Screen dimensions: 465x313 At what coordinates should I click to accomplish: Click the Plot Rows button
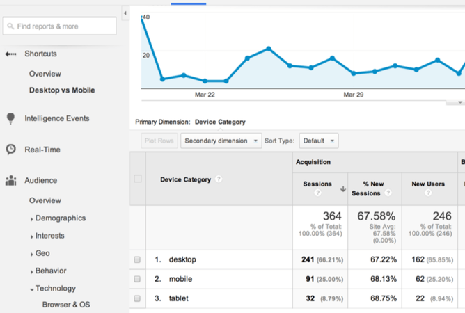[159, 141]
